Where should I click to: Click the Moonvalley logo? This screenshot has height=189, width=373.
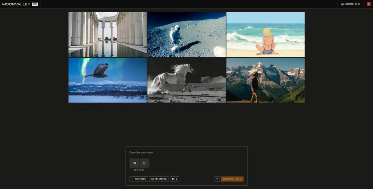point(16,4)
